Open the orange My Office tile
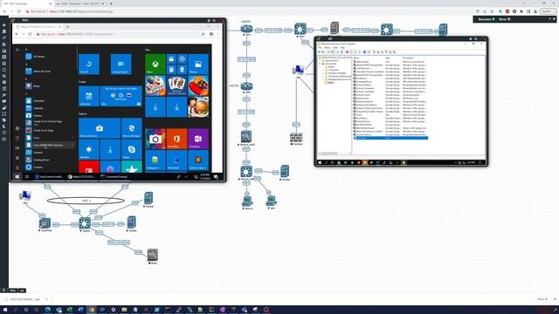This screenshot has height=314, width=559. pos(176,139)
